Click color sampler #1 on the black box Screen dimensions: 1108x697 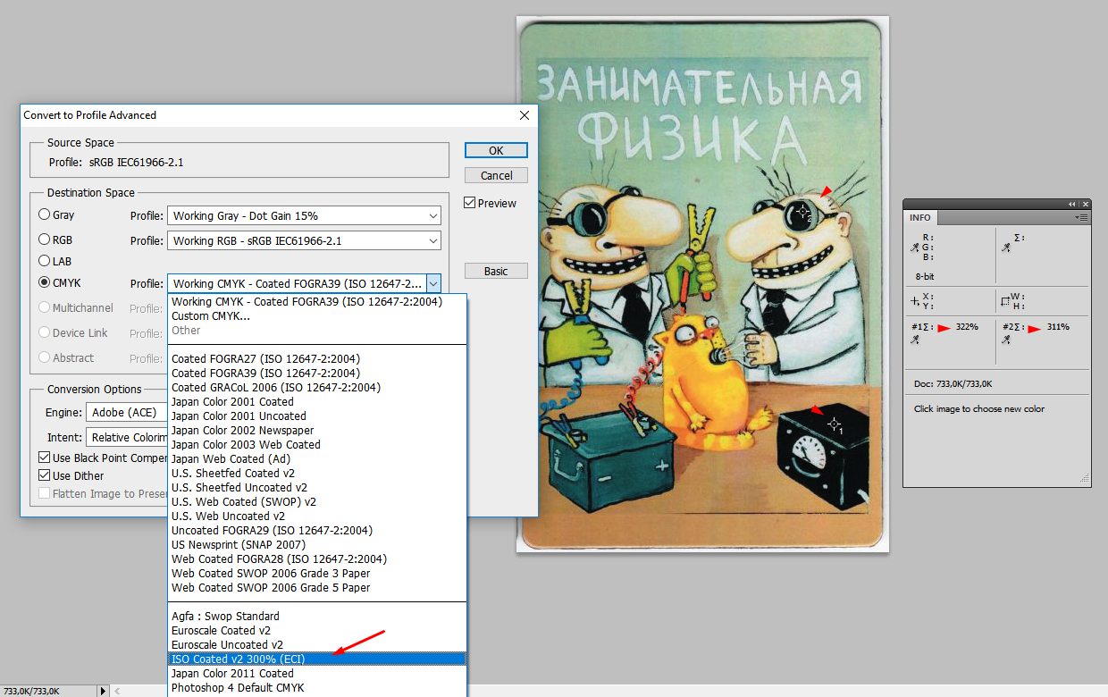tap(835, 424)
